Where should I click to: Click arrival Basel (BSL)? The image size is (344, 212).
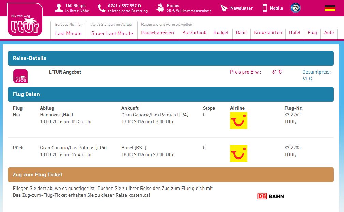[134, 148]
